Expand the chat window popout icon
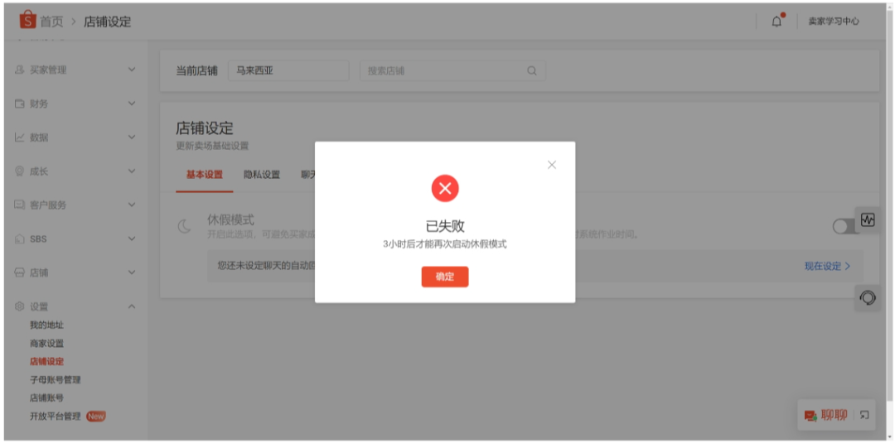 pyautogui.click(x=864, y=415)
